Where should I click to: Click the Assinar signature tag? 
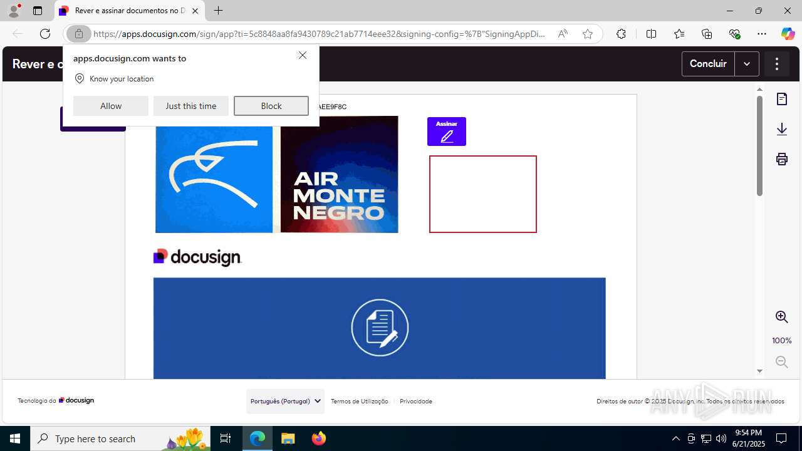point(447,132)
